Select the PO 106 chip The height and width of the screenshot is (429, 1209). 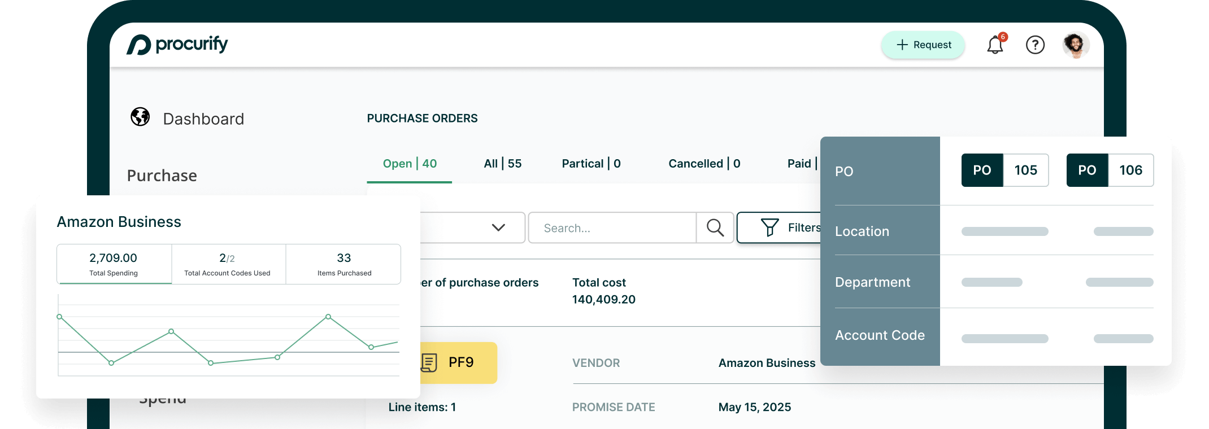[1110, 170]
